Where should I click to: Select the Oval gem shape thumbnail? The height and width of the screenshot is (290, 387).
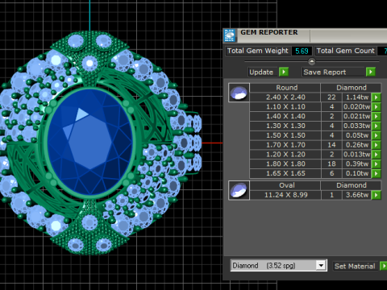pos(239,190)
